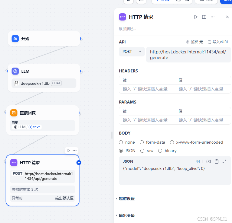Insert variable into JSON body
The height and width of the screenshot is (223, 232).
coord(209,161)
